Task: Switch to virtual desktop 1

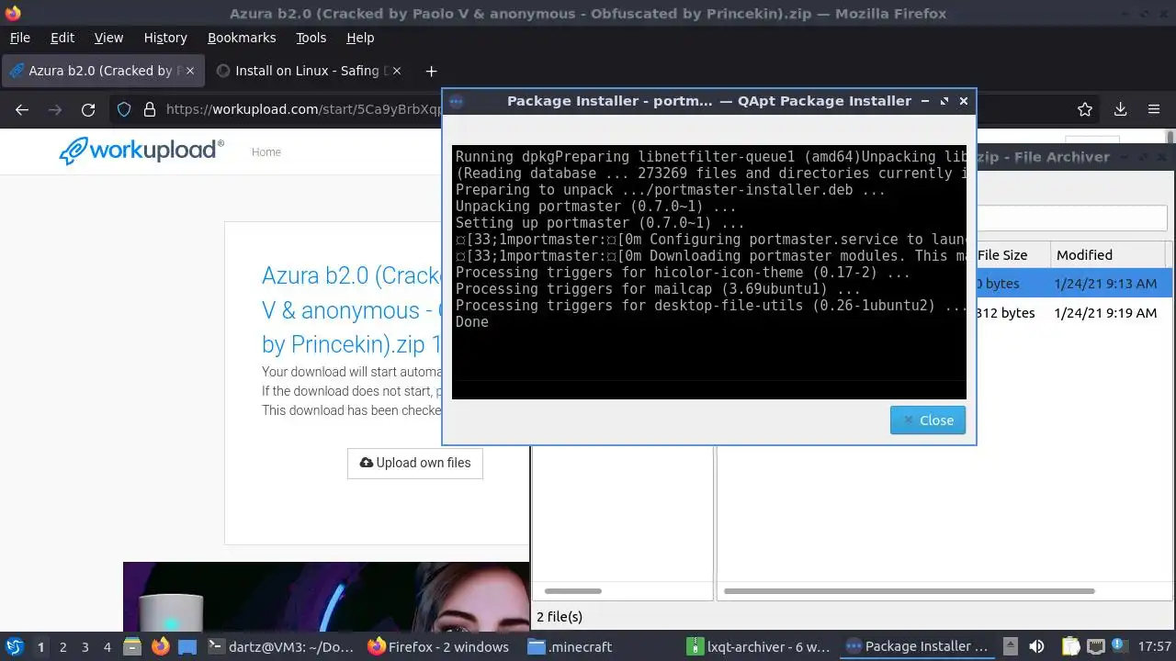Action: [x=40, y=646]
